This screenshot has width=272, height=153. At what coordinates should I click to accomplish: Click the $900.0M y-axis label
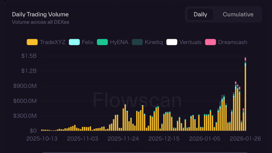(25, 86)
